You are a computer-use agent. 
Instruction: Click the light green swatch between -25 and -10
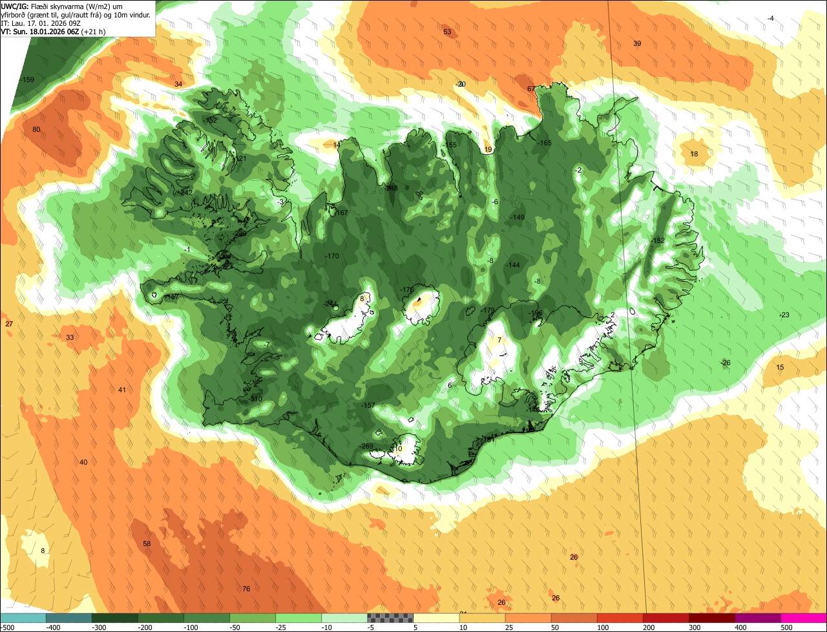click(x=298, y=618)
